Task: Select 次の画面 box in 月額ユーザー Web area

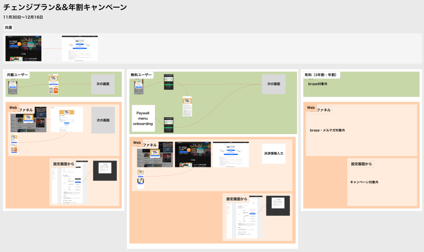Action: (103, 120)
